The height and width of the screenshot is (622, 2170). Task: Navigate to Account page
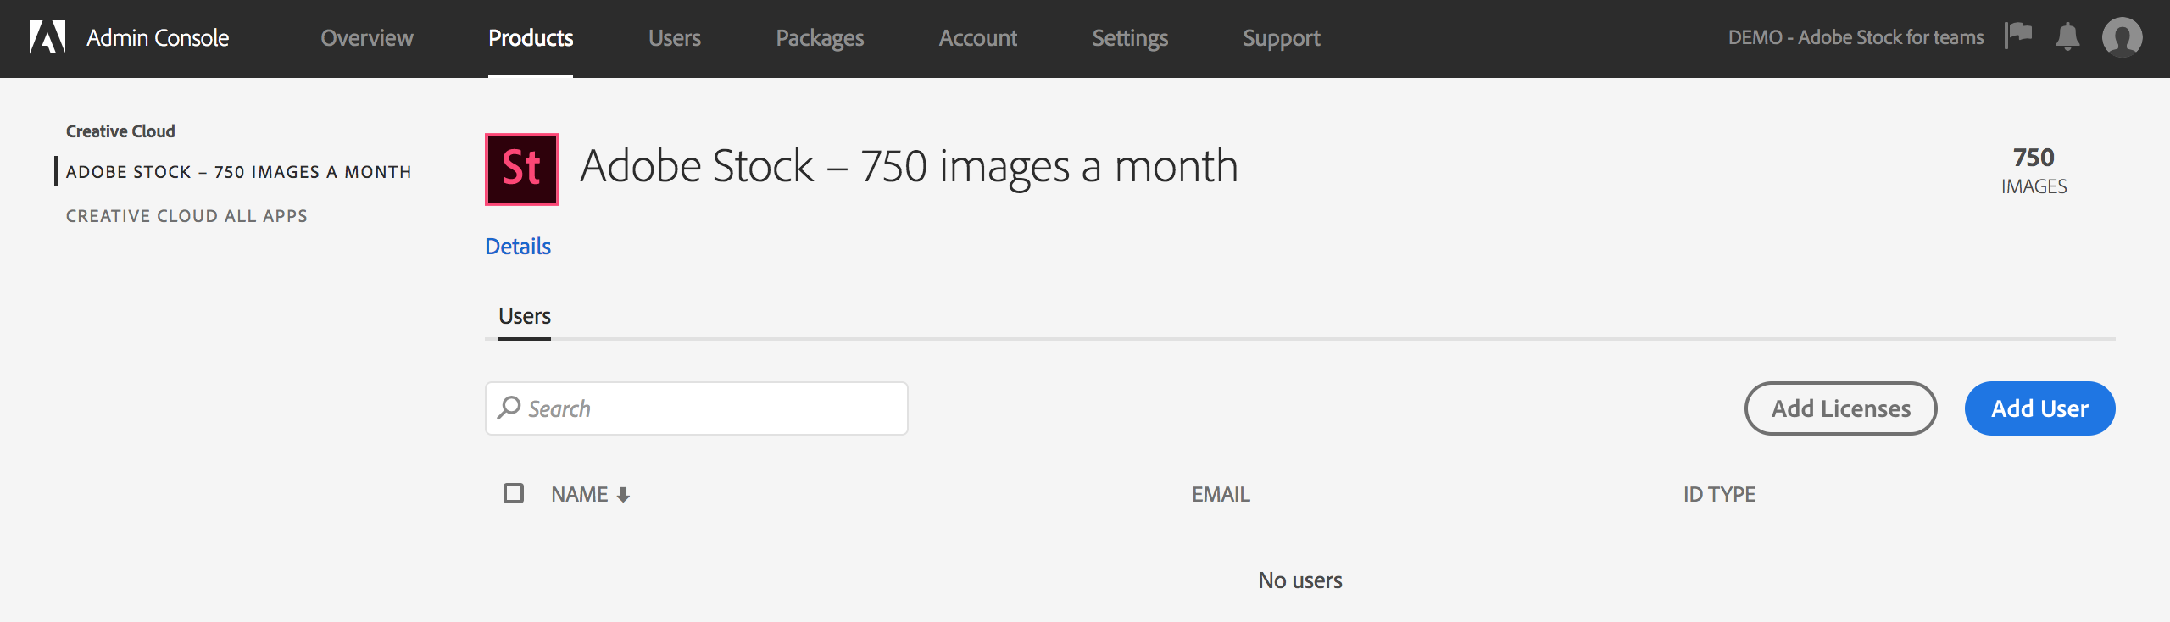(x=977, y=38)
